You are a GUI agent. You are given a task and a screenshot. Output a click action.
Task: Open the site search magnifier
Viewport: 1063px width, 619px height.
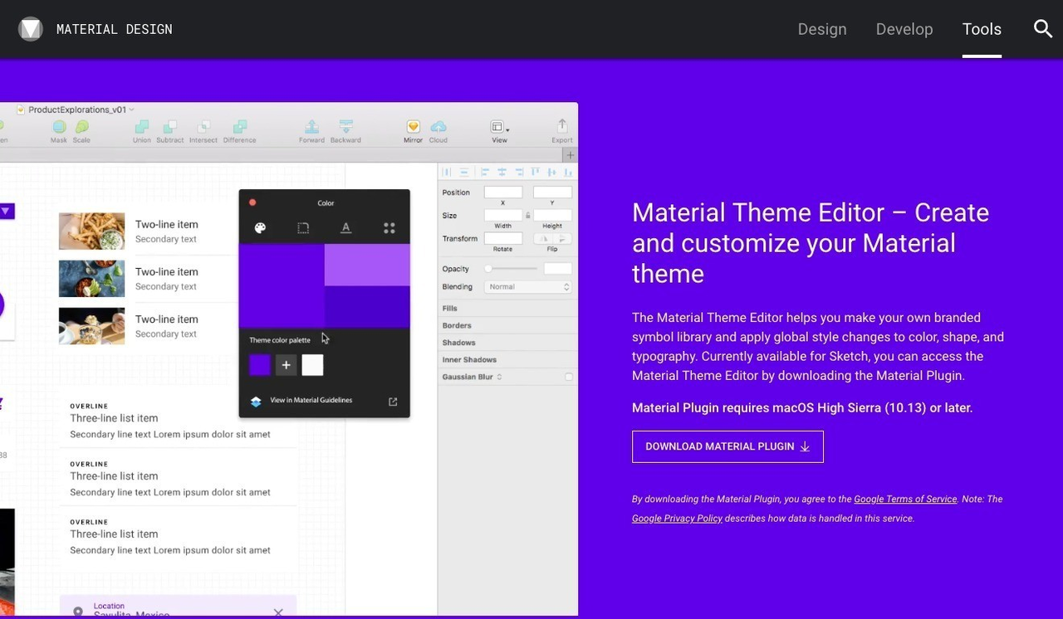click(x=1042, y=29)
